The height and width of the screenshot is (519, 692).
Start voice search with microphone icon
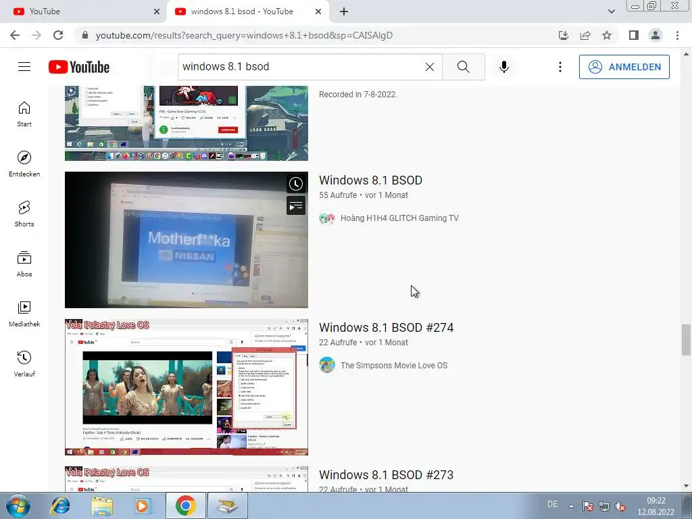tap(504, 67)
